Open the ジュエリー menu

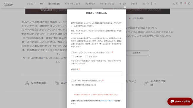coord(31,4)
